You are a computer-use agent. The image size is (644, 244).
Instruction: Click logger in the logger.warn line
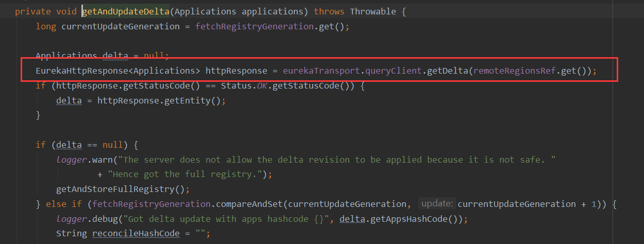click(x=72, y=160)
